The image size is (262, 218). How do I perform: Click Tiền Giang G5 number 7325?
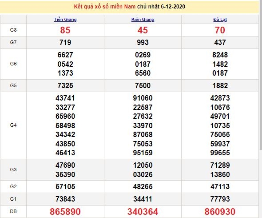pos(65,85)
